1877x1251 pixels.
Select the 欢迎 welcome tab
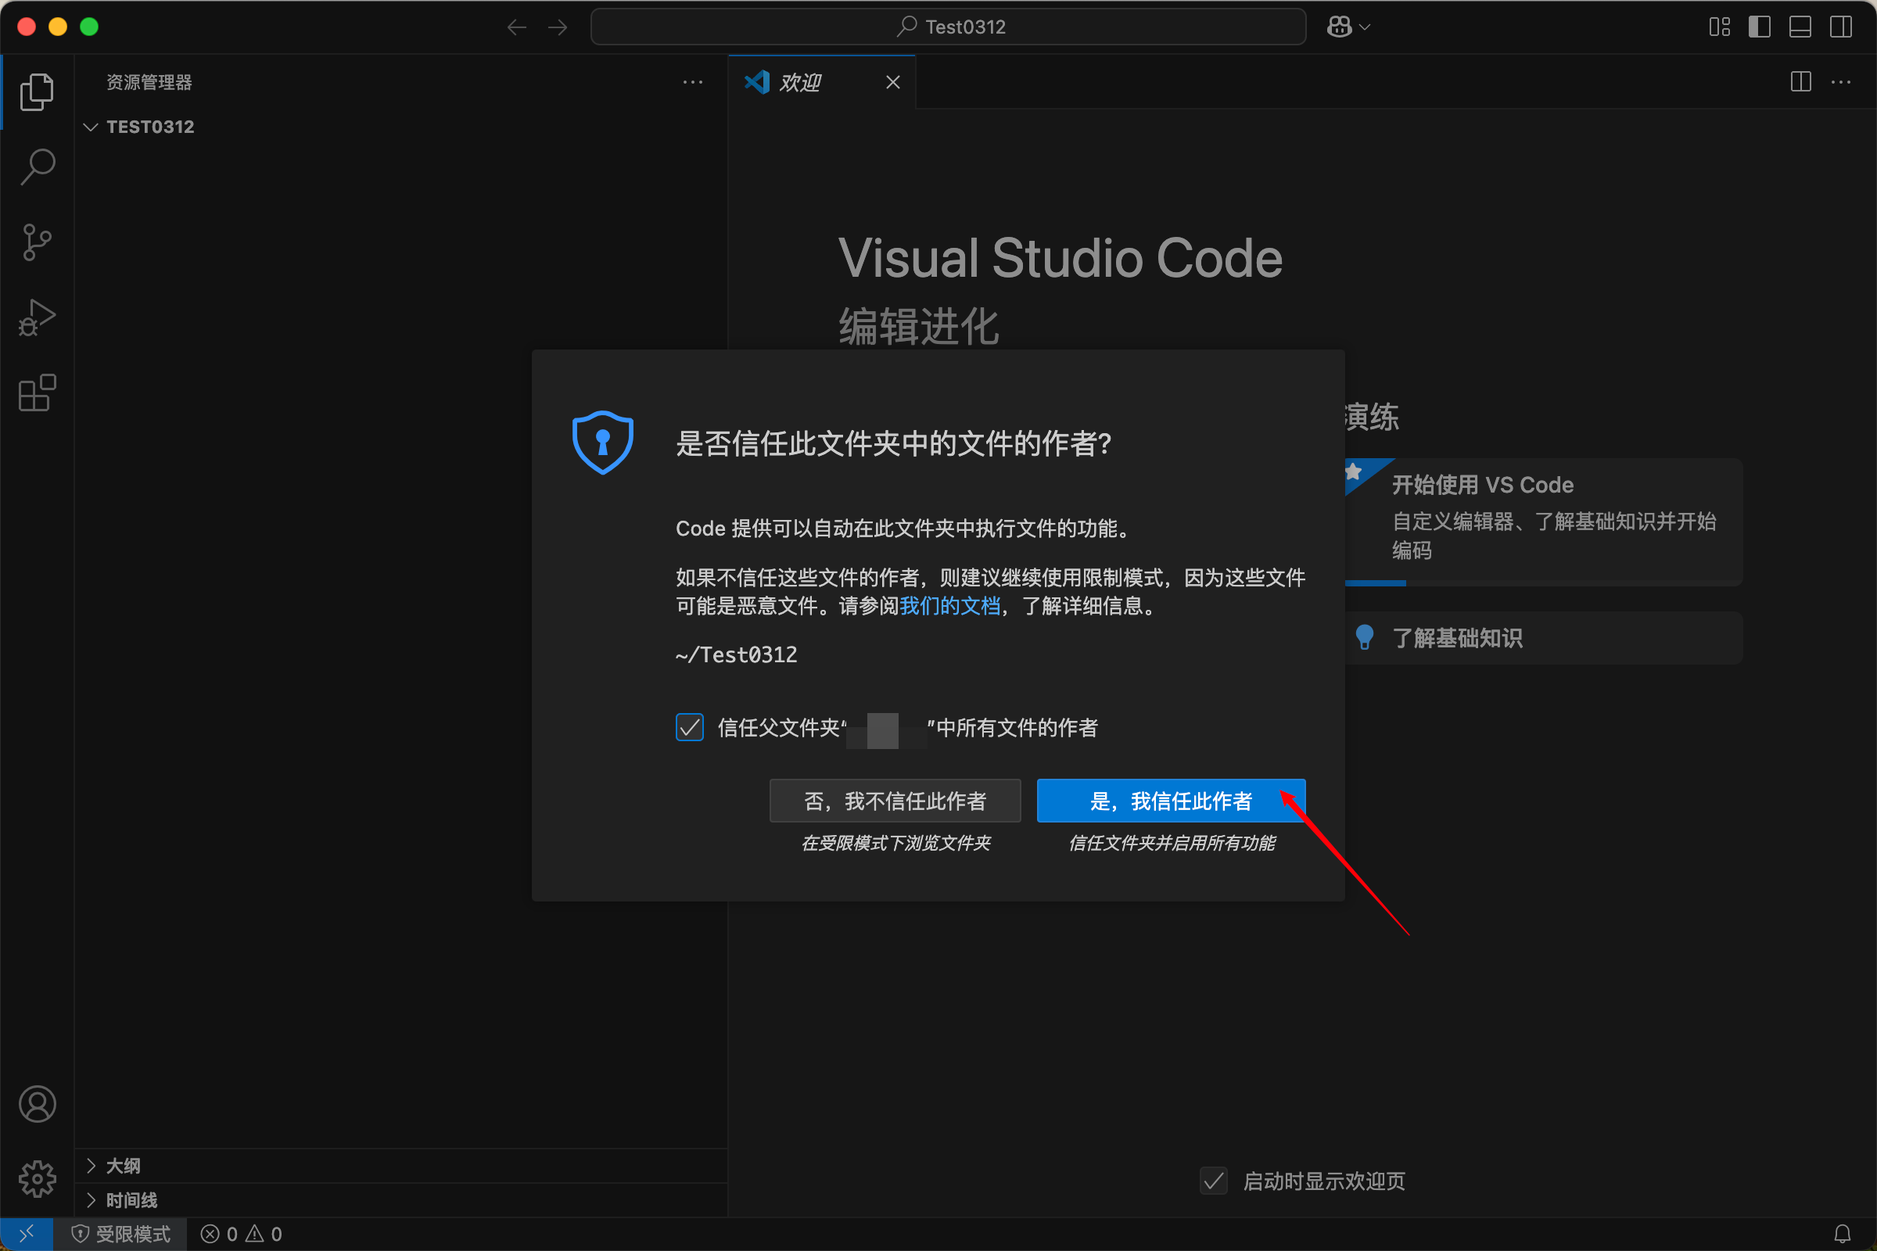[x=800, y=82]
